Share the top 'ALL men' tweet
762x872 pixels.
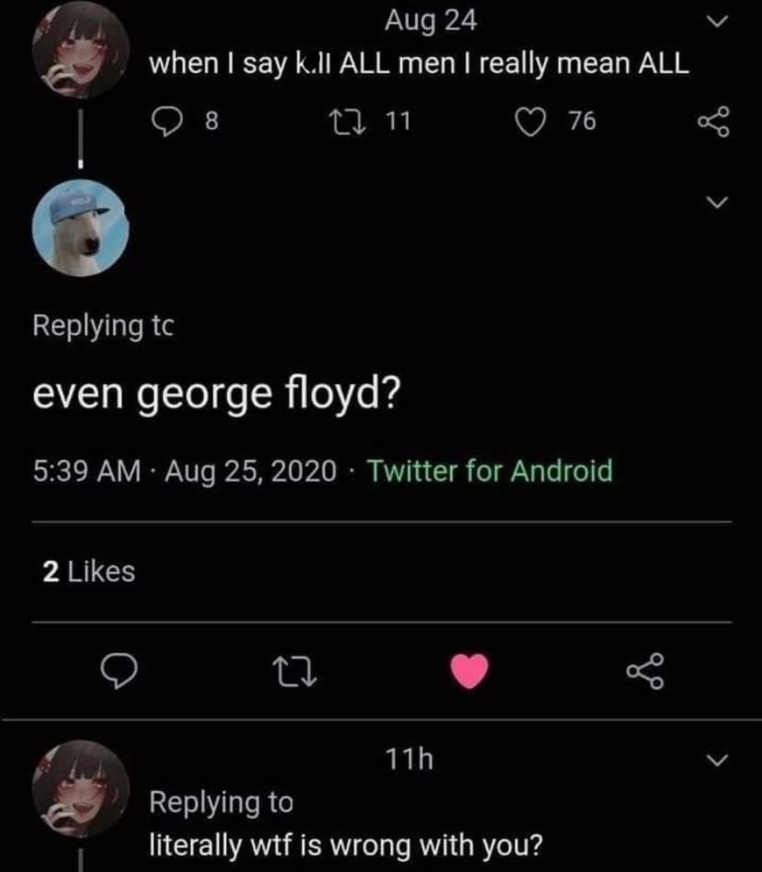coord(714,121)
